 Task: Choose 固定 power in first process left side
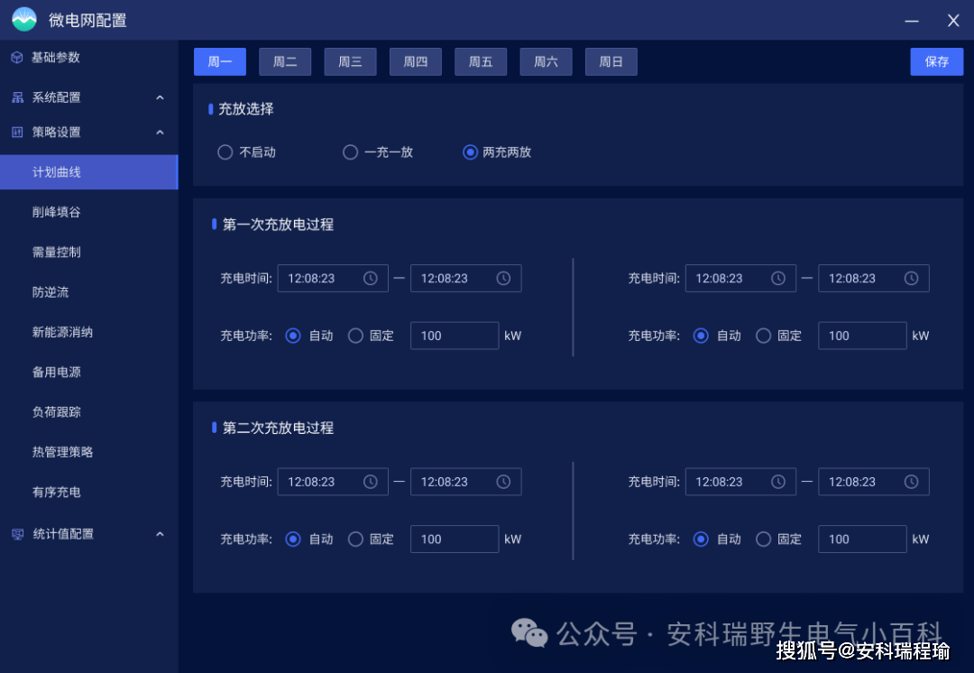[x=355, y=336]
